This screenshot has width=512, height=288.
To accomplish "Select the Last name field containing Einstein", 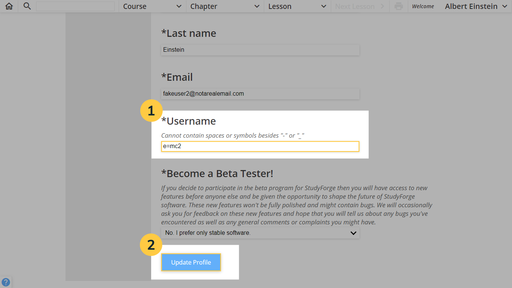I will [260, 50].
